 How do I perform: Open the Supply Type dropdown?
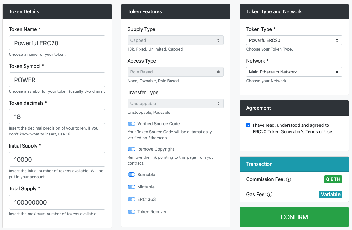click(175, 40)
